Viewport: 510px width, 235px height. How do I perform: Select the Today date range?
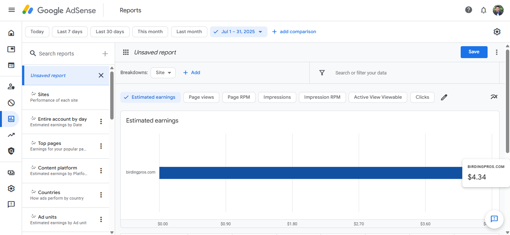tap(37, 32)
